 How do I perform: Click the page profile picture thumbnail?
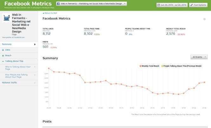click(x=6, y=18)
